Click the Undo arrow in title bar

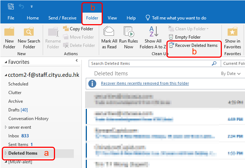tap(21, 6)
